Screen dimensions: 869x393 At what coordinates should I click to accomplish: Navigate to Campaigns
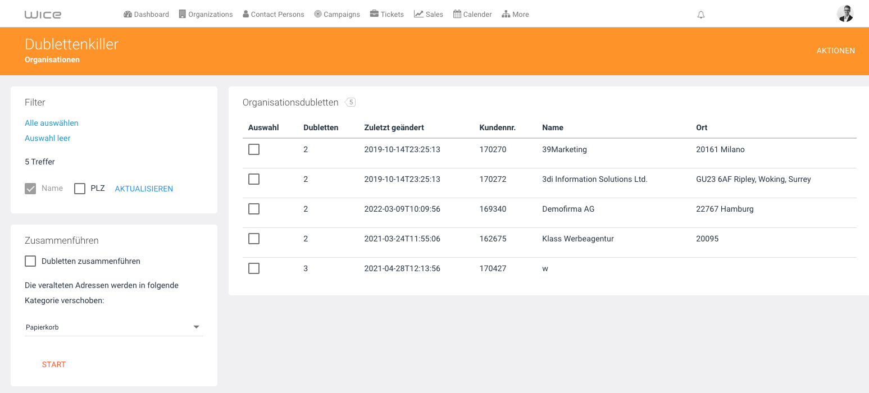[337, 15]
